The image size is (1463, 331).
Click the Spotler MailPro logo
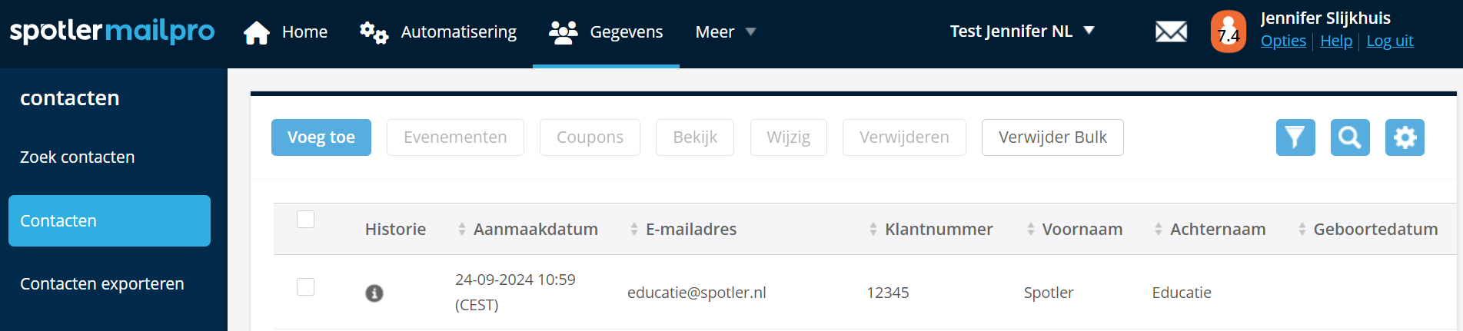pos(112,31)
